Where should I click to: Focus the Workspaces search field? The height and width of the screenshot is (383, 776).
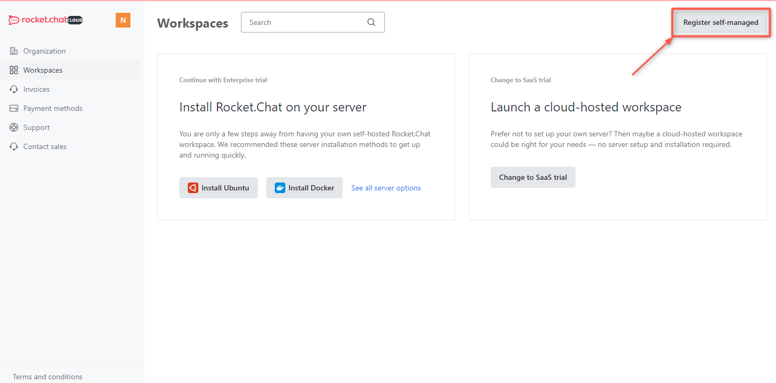point(313,22)
